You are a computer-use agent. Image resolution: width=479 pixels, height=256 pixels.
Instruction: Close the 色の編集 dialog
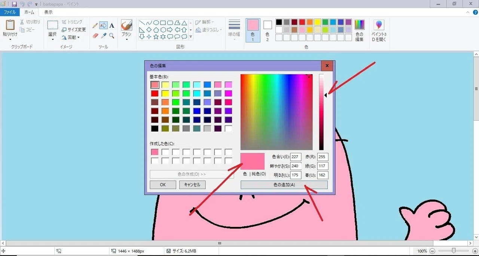point(327,66)
